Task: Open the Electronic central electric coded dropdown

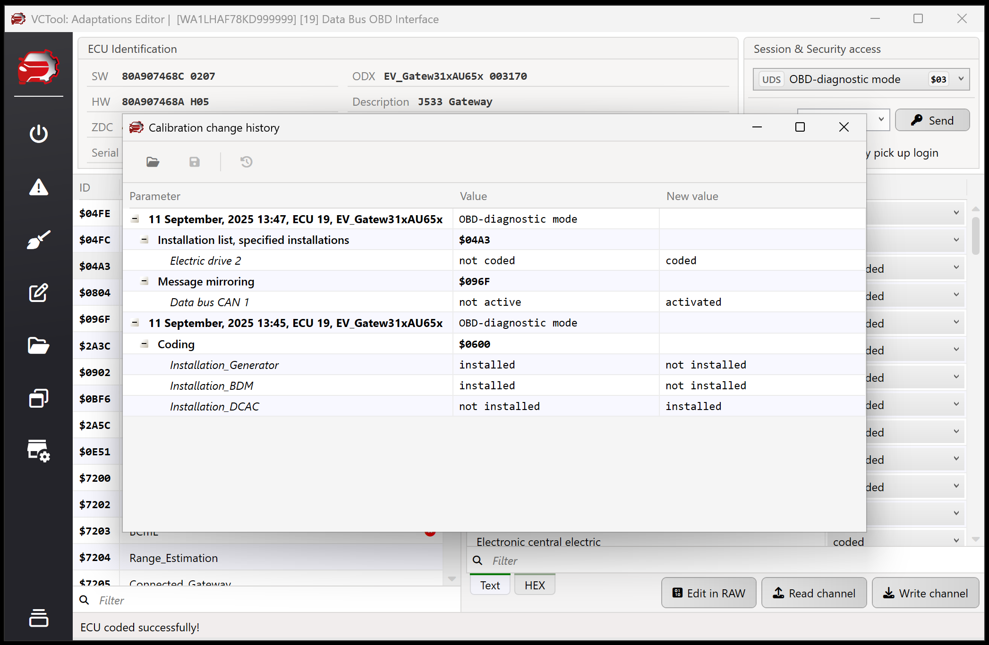Action: point(956,541)
